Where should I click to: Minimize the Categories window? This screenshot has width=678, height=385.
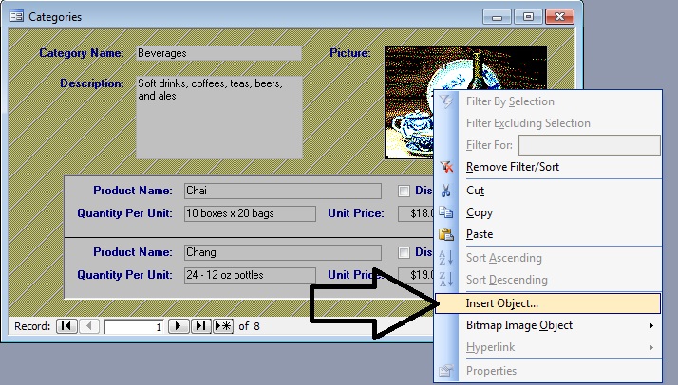click(x=498, y=17)
